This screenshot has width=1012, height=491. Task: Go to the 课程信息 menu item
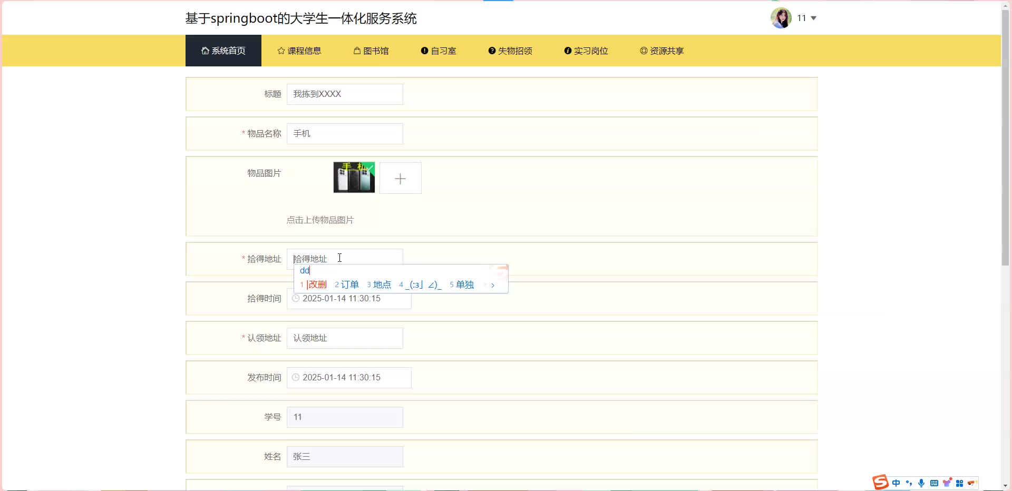click(x=299, y=51)
